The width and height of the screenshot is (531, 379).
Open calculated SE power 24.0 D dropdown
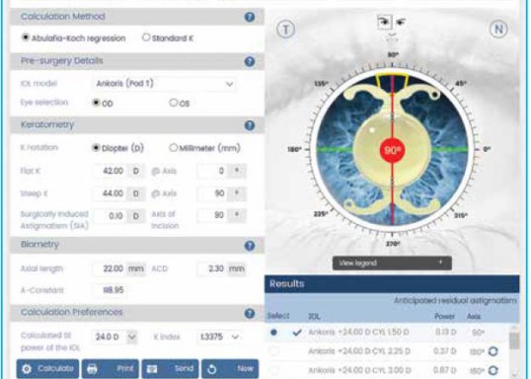pos(115,337)
